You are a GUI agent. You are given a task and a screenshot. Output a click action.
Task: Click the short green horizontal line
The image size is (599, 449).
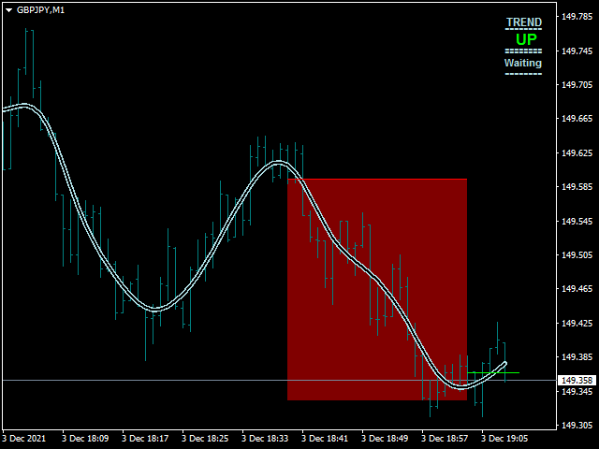point(493,373)
